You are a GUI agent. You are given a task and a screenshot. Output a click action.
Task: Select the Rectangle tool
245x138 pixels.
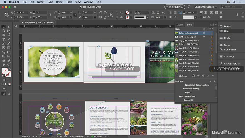point(9,48)
